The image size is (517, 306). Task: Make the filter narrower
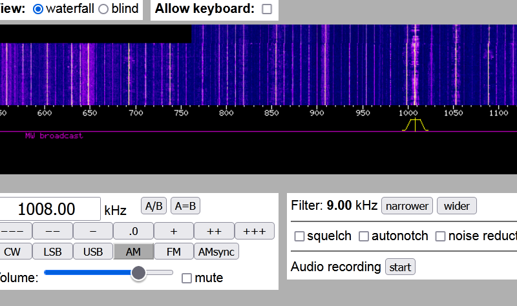coord(407,206)
